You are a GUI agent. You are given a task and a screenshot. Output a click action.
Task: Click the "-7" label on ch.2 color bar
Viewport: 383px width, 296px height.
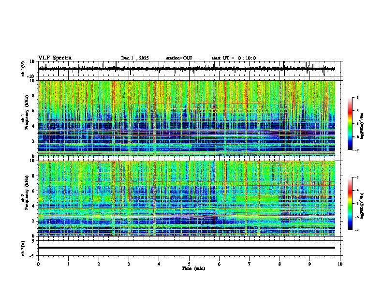tap(356, 230)
